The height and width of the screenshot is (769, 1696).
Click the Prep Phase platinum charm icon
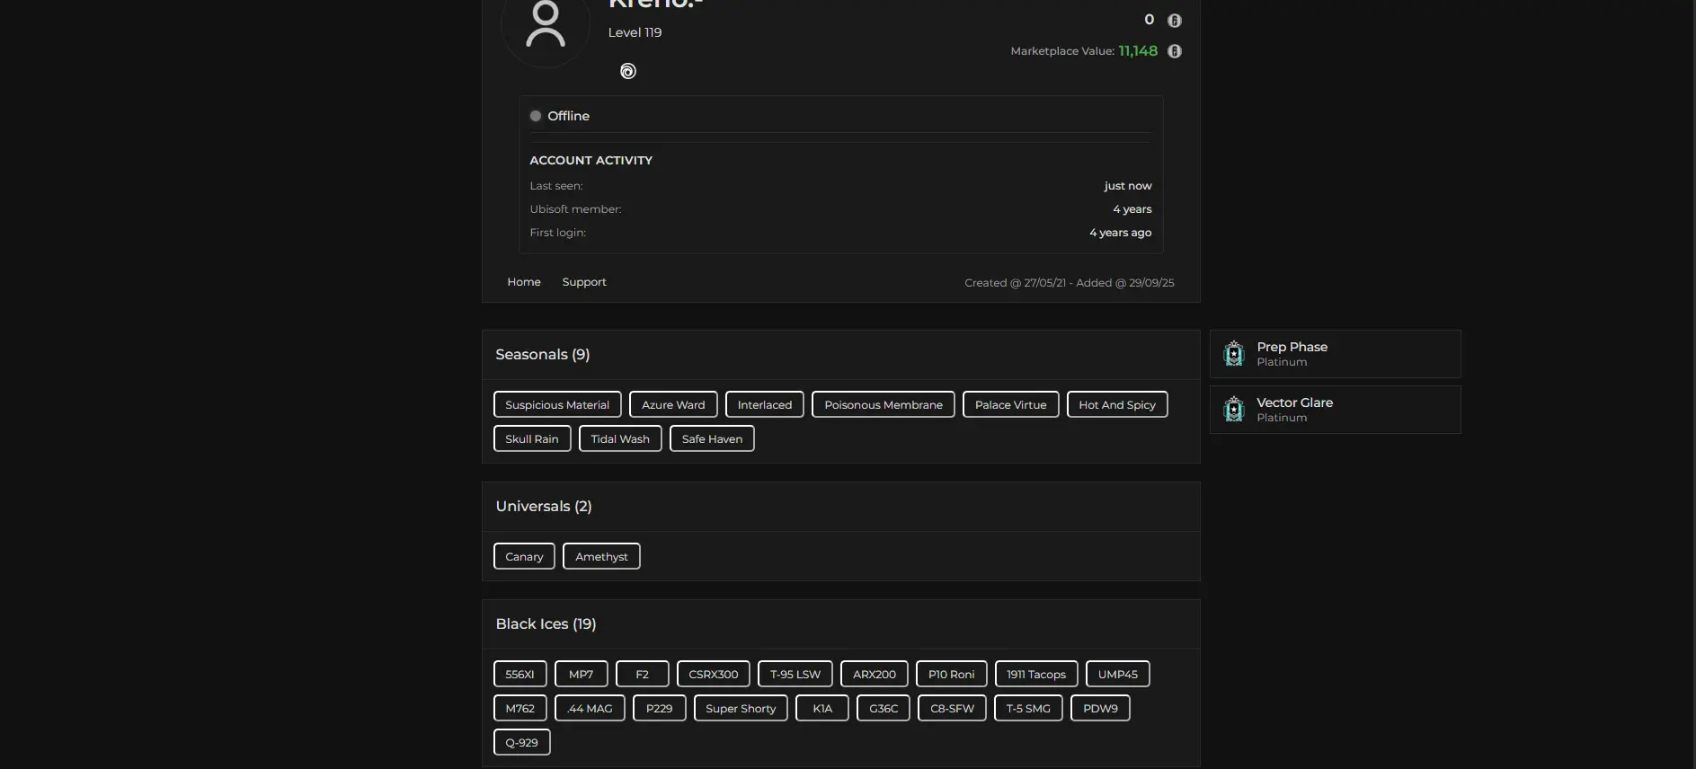(x=1234, y=354)
